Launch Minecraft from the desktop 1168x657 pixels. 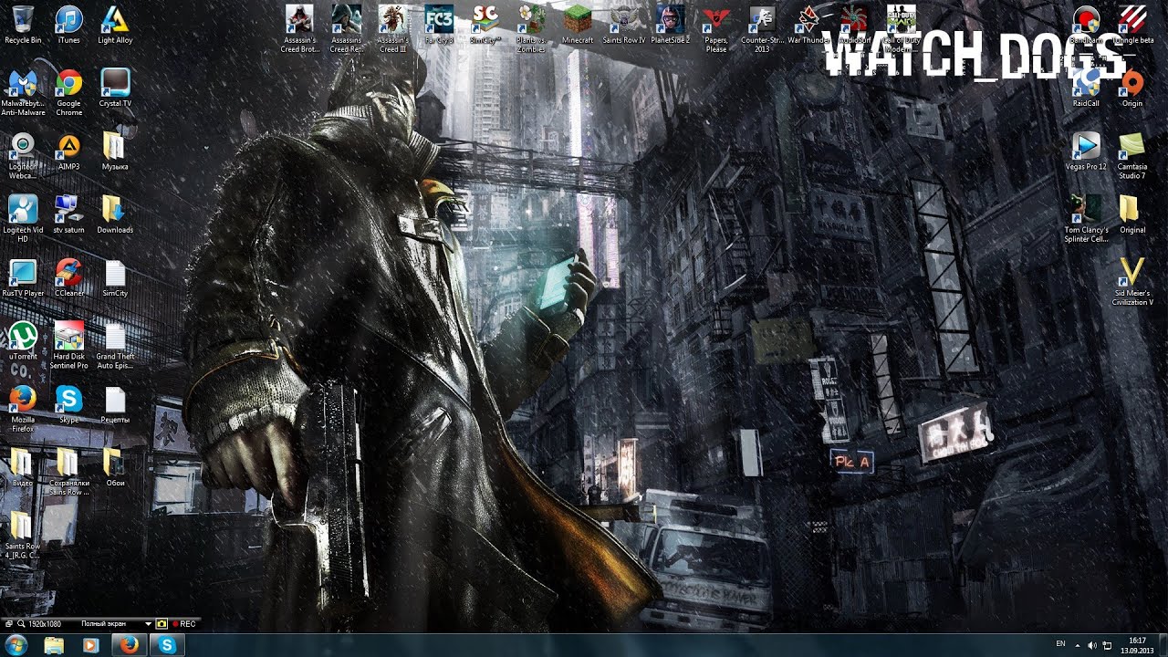577,25
